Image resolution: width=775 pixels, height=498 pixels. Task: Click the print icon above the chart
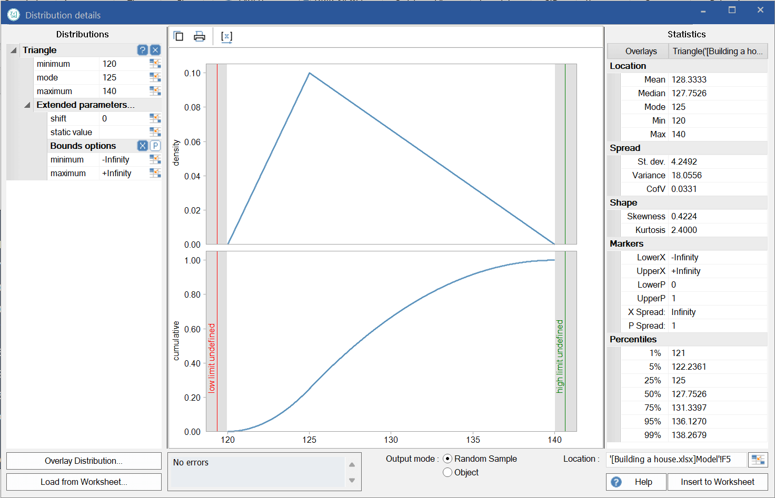pyautogui.click(x=200, y=36)
